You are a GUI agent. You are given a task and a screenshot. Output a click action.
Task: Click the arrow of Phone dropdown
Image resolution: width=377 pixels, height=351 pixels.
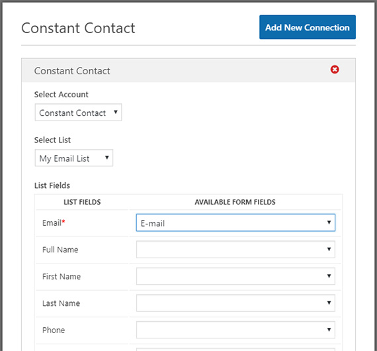point(329,329)
